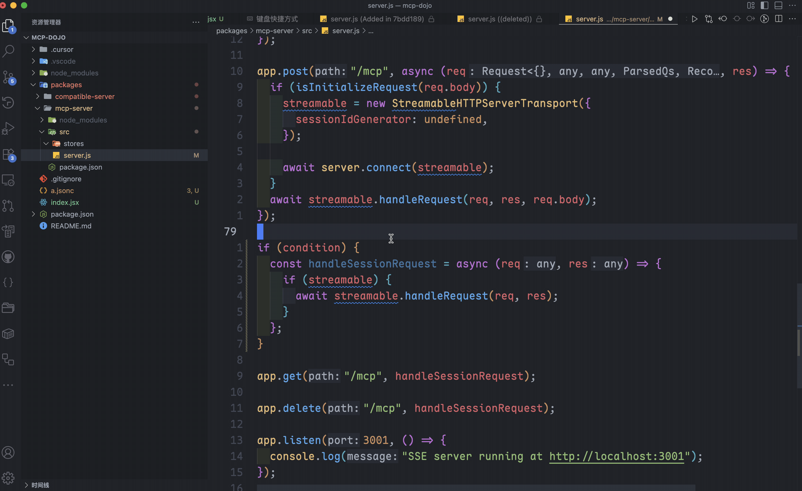Open the GitHub panel in the sidebar

(8, 256)
